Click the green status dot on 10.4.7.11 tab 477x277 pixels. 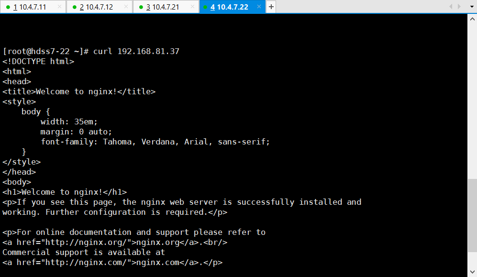point(9,7)
